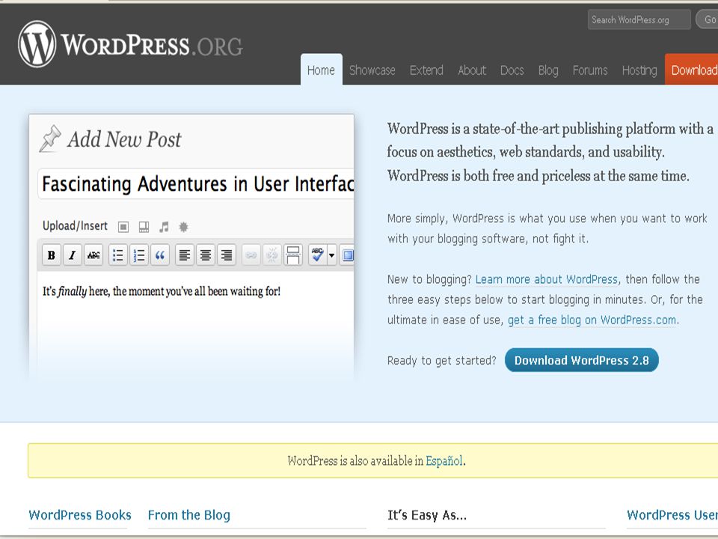The height and width of the screenshot is (539, 718).
Task: Click the Add an Image upload icon
Action: 123,226
